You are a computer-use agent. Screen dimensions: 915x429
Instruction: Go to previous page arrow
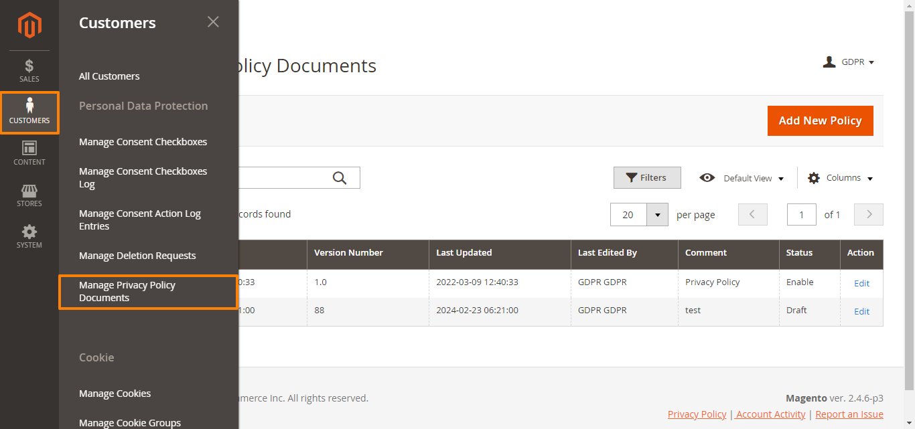(x=752, y=214)
